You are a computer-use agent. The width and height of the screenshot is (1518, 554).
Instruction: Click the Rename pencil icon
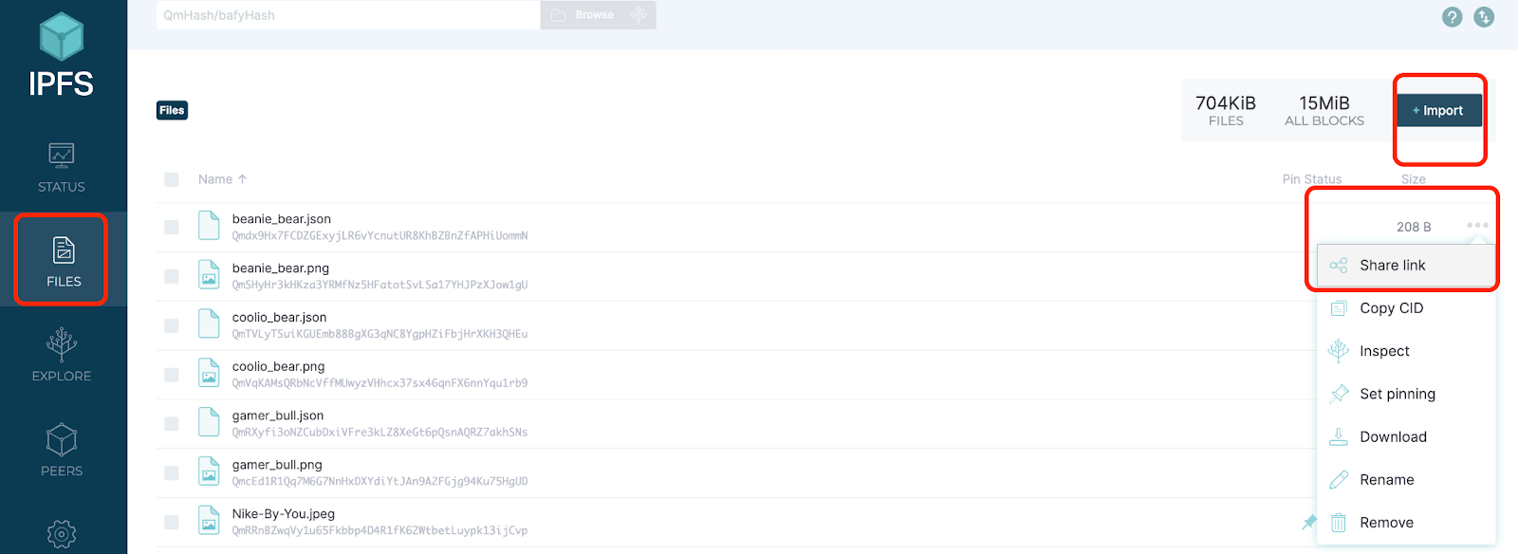pyautogui.click(x=1339, y=480)
